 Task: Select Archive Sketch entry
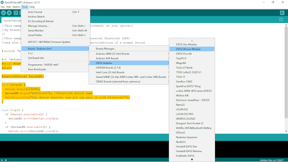55,17
